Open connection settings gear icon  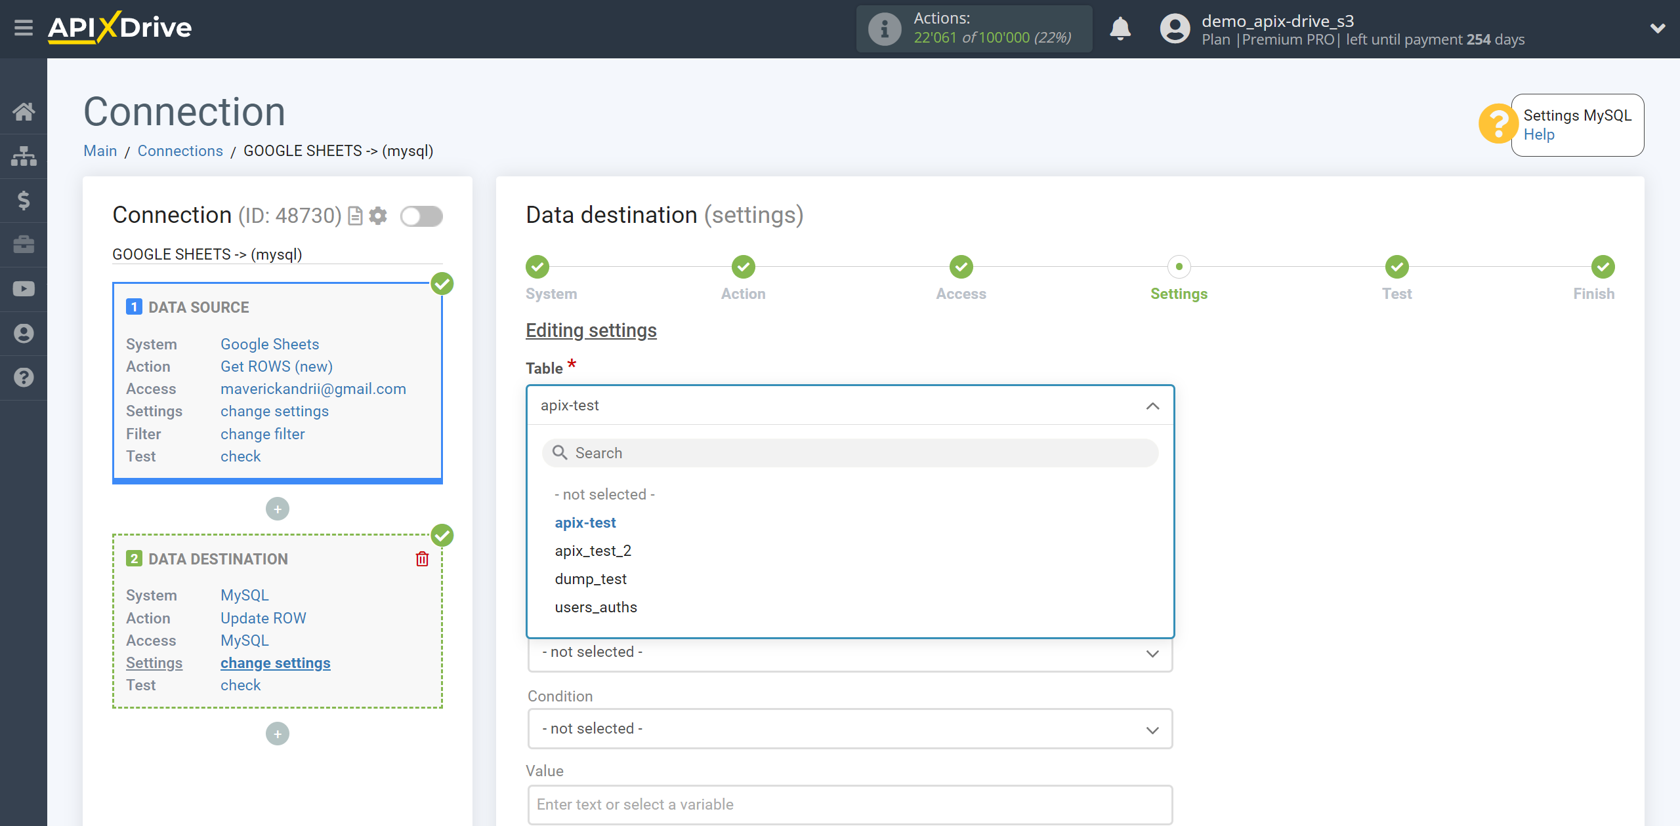[378, 216]
